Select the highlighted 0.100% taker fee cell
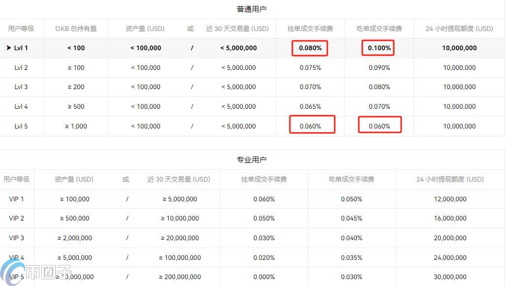The image size is (506, 286). coord(378,48)
